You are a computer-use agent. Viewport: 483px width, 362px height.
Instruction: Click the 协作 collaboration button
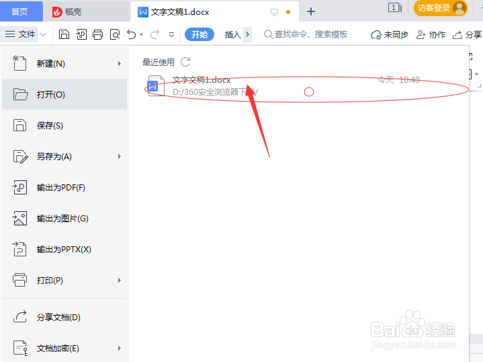(431, 34)
